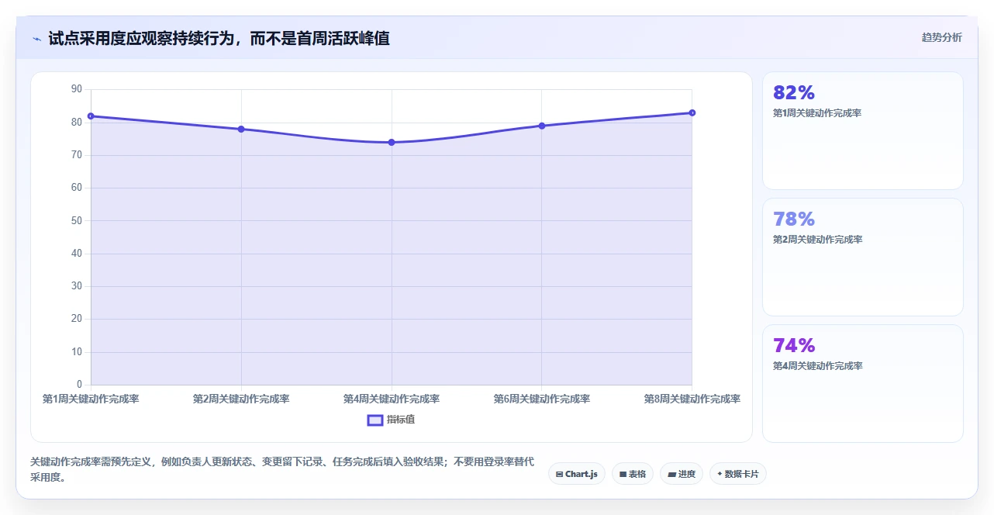Click the 表格 tag icon
994x515 pixels.
coord(623,474)
